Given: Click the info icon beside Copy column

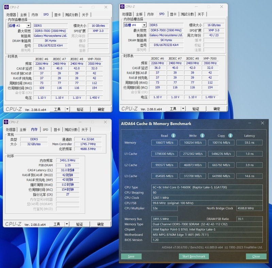Looking at the screenshot, I should coord(231,135).
